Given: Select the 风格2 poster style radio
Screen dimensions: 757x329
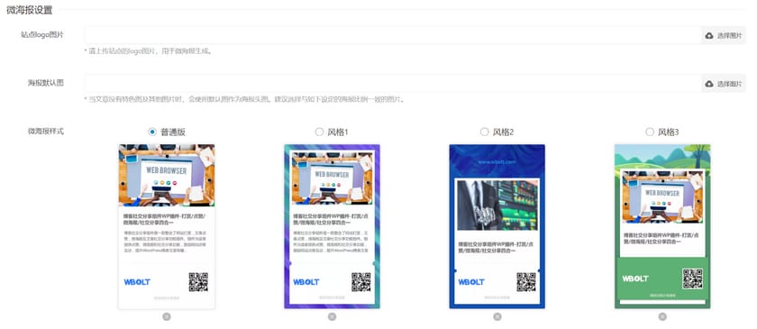Looking at the screenshot, I should pyautogui.click(x=484, y=132).
